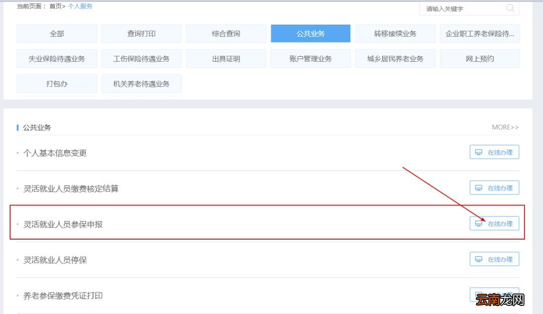Open the 灵活就业人员缴费核定结算 item text

71,189
